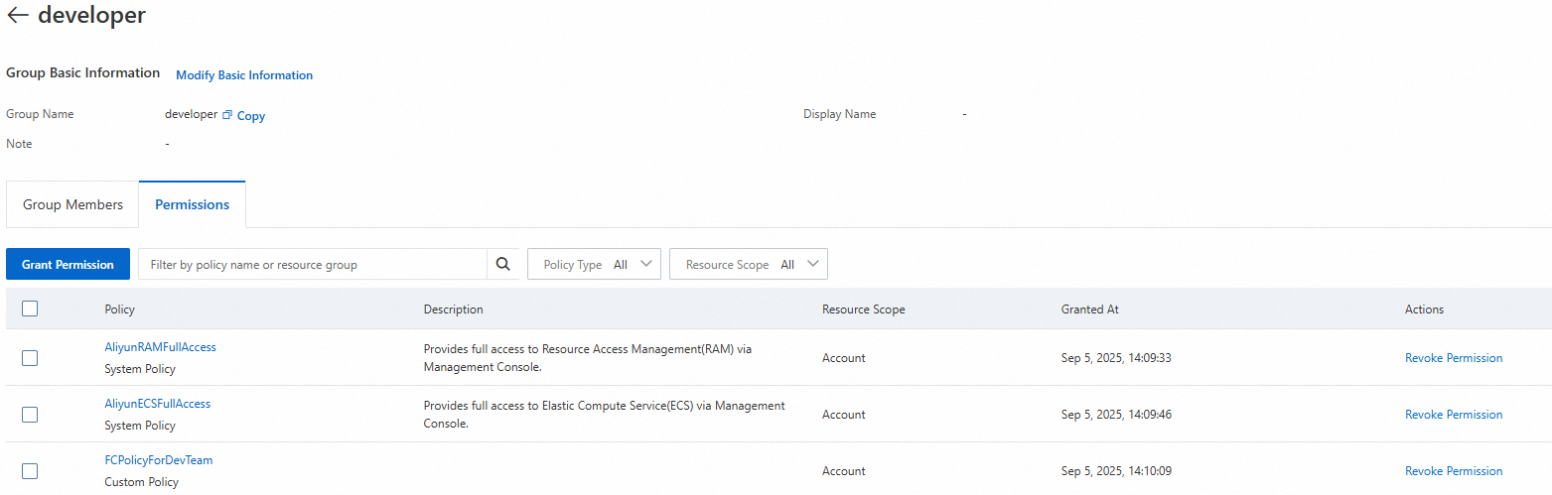Open Modify Basic Information link

point(244,75)
